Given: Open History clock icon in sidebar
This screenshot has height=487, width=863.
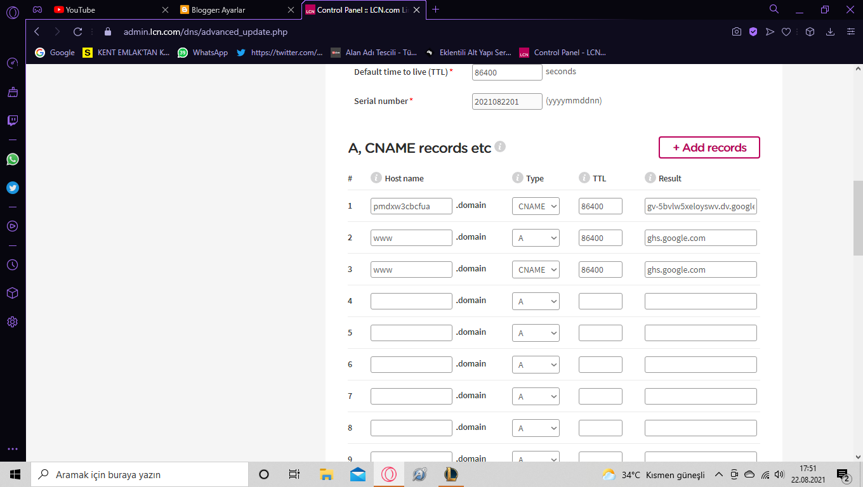Looking at the screenshot, I should point(13,264).
